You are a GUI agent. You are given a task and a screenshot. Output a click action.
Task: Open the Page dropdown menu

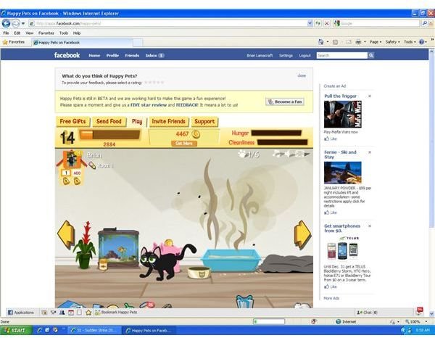376,42
